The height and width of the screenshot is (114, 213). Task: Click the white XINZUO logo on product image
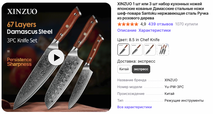22,12
